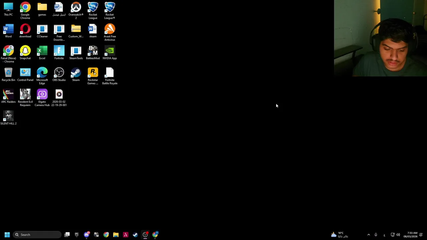Launch Faisal (Nova) Chrome profile shortcut
Image resolution: width=427 pixels, height=240 pixels.
click(8, 54)
